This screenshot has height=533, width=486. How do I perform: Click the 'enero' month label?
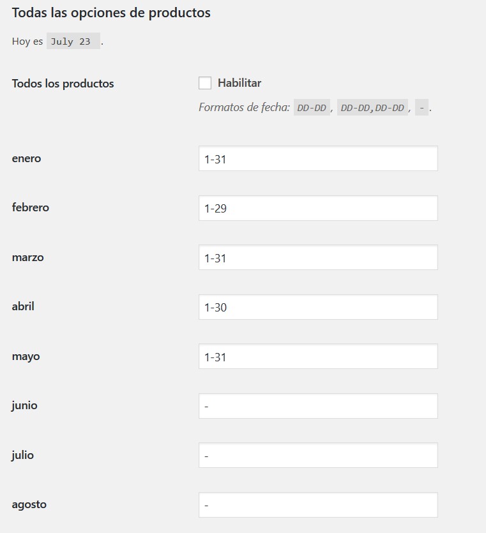[x=26, y=158]
